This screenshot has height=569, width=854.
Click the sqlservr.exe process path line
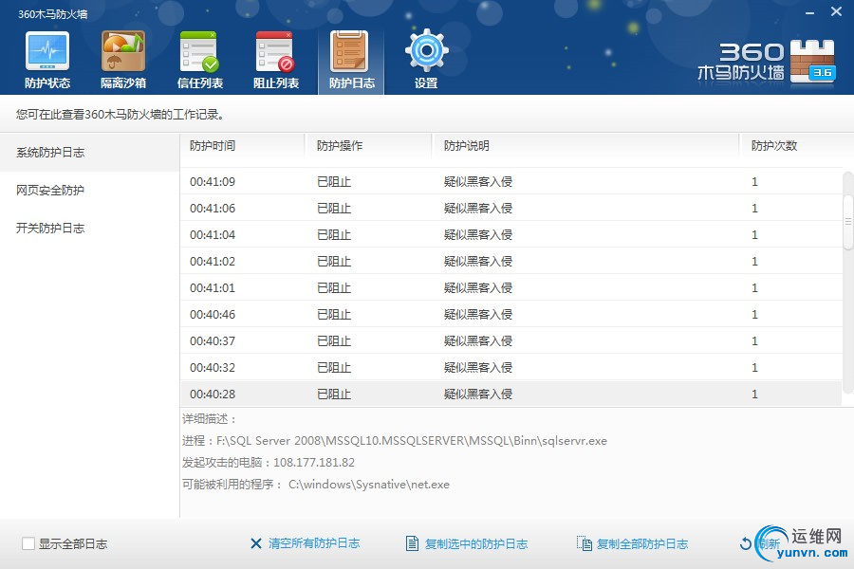pos(395,440)
